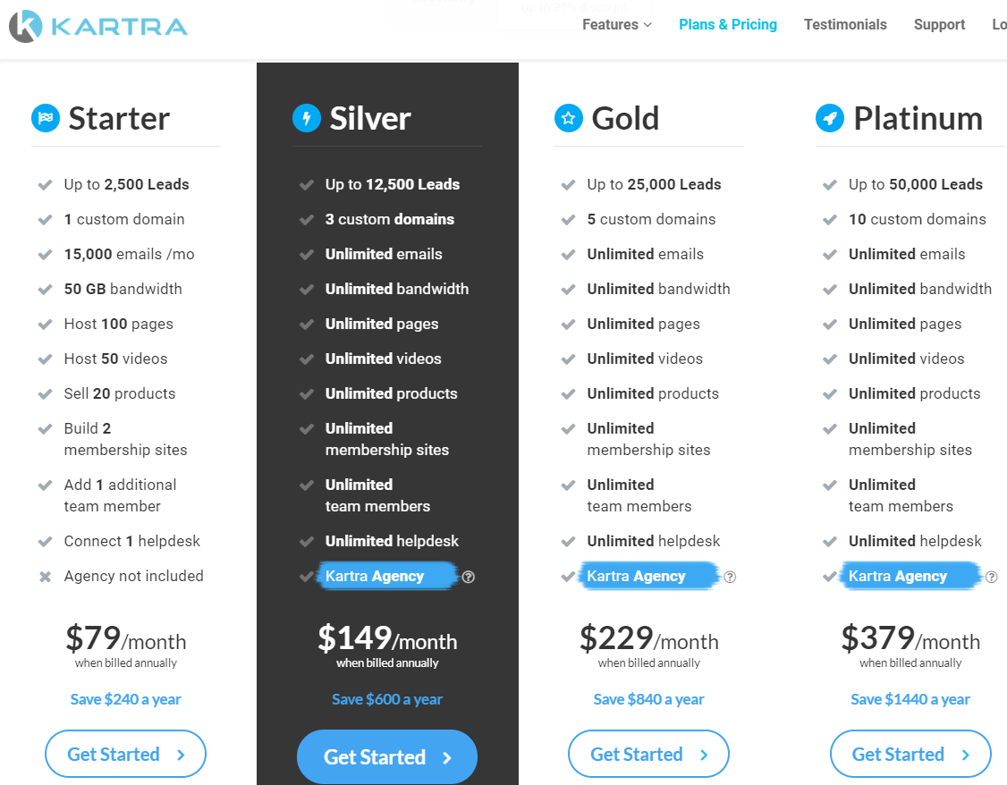Click the Silver plan lightning bolt icon
Screen dimensions: 1007x785
click(x=307, y=118)
